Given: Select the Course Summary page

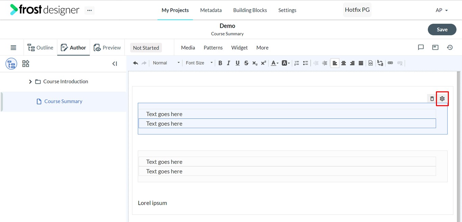Looking at the screenshot, I should (63, 101).
